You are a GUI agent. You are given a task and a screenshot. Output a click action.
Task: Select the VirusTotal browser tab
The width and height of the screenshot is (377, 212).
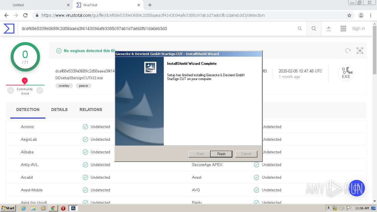click(x=108, y=5)
